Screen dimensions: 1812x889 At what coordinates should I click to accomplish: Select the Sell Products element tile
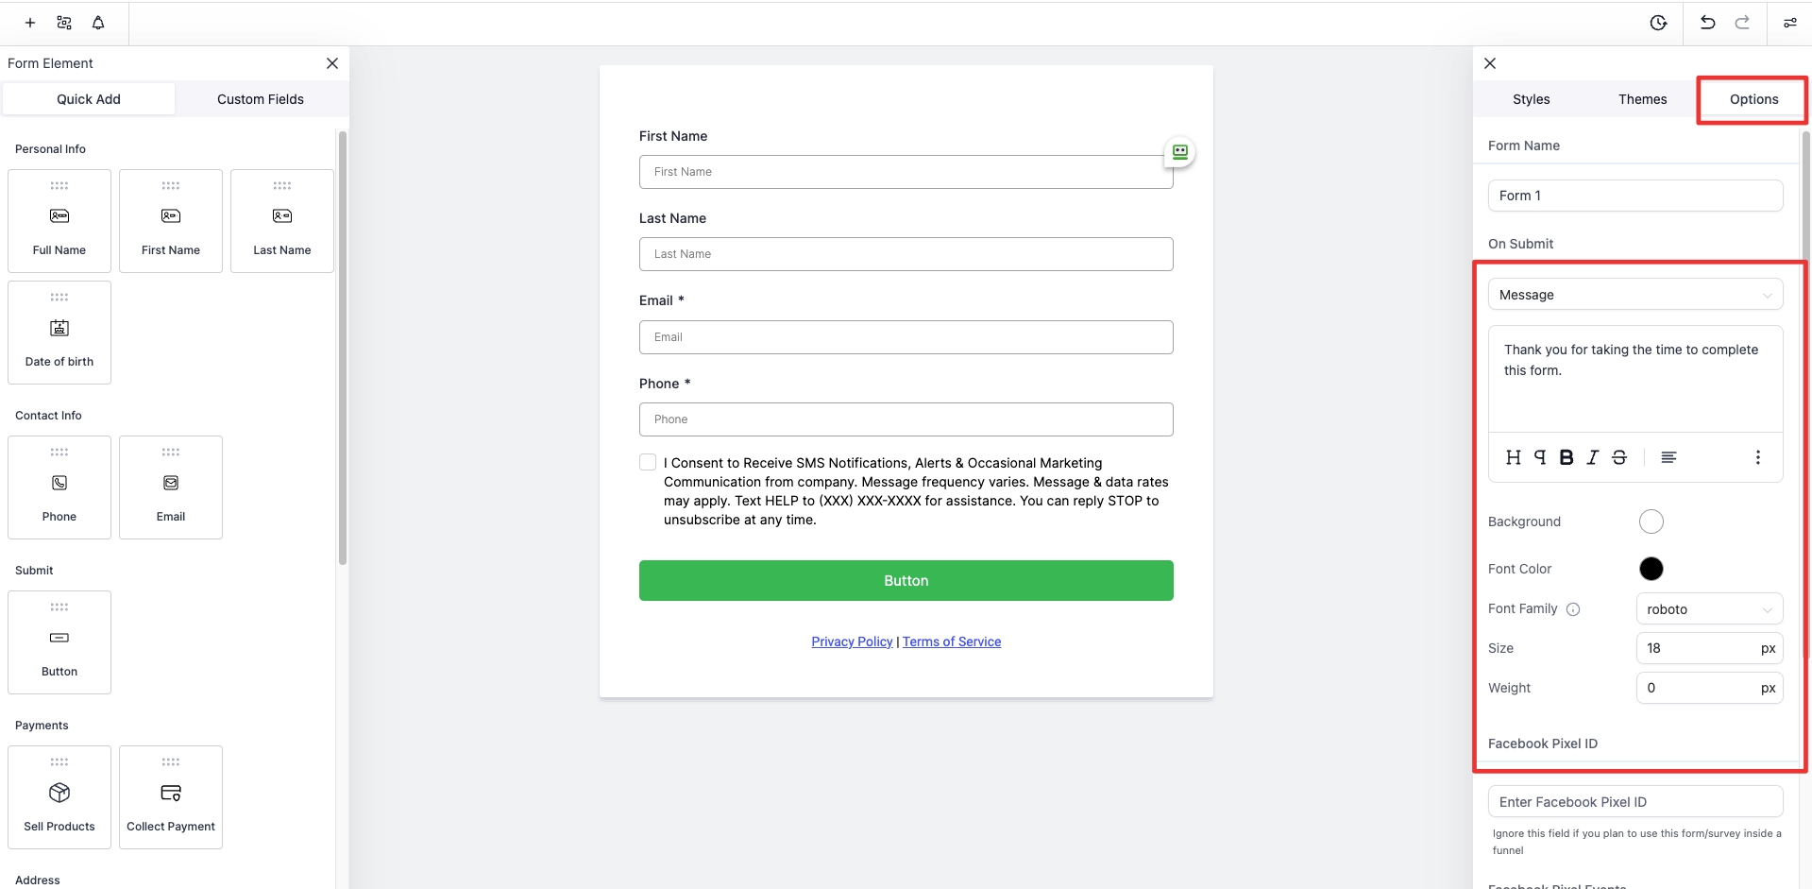point(59,797)
